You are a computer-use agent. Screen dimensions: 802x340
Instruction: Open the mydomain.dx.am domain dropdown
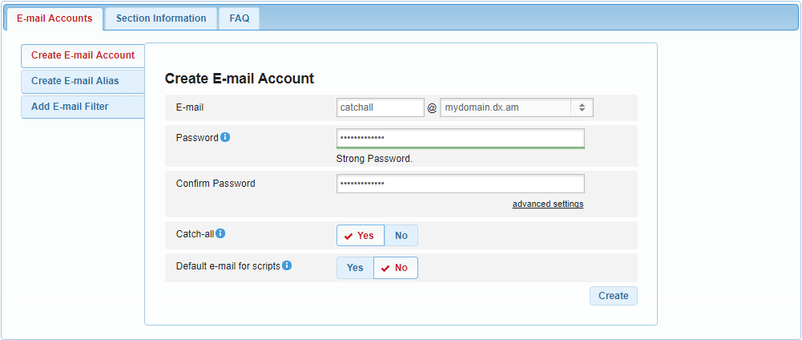516,107
